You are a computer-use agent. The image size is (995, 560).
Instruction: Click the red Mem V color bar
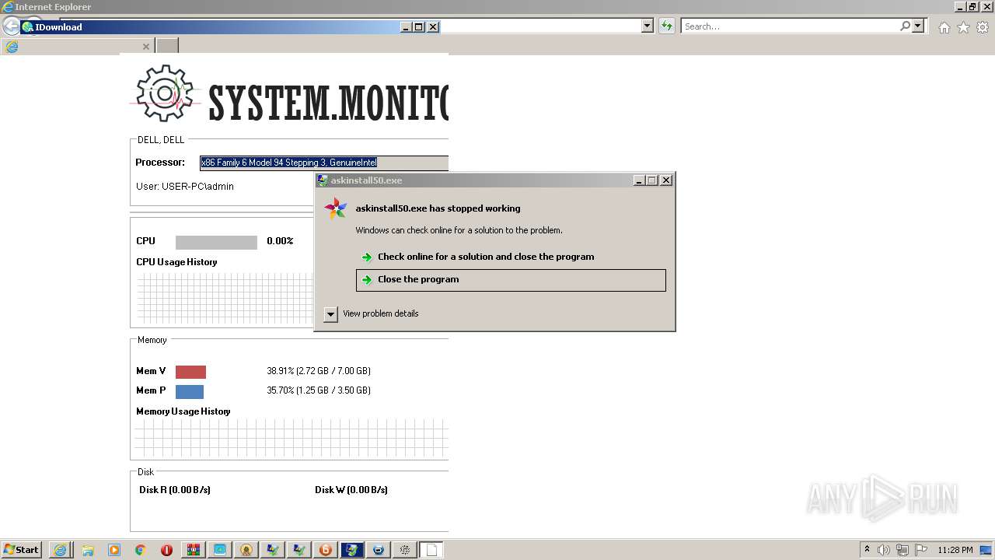[190, 372]
